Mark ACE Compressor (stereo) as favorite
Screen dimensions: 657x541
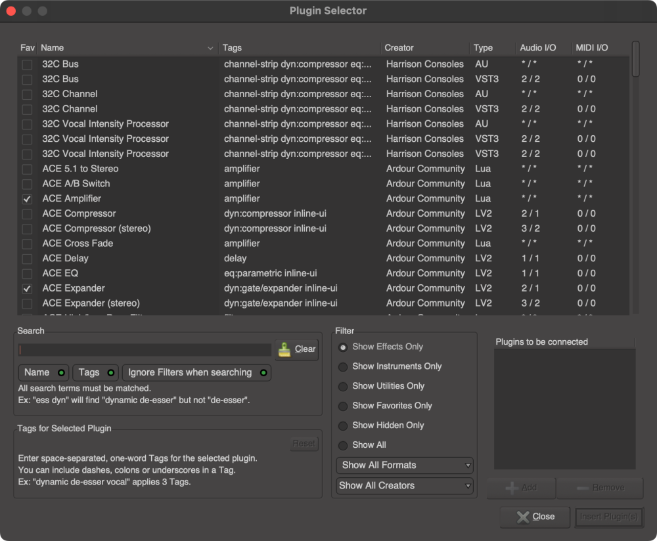(27, 229)
